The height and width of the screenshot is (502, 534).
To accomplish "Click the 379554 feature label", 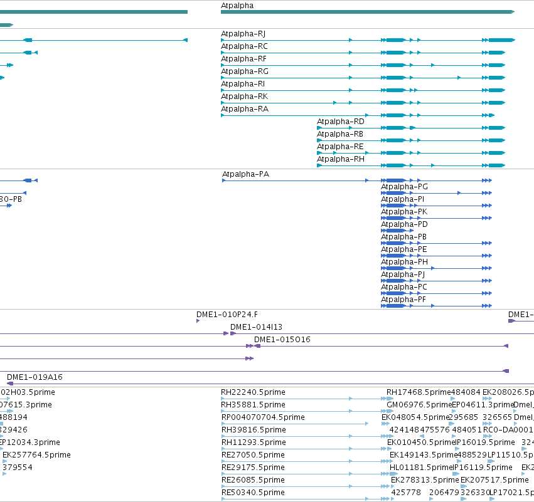I will pyautogui.click(x=18, y=468).
